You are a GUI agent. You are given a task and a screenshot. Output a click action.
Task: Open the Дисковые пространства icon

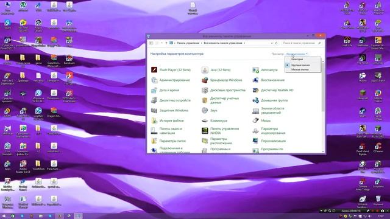(205, 90)
